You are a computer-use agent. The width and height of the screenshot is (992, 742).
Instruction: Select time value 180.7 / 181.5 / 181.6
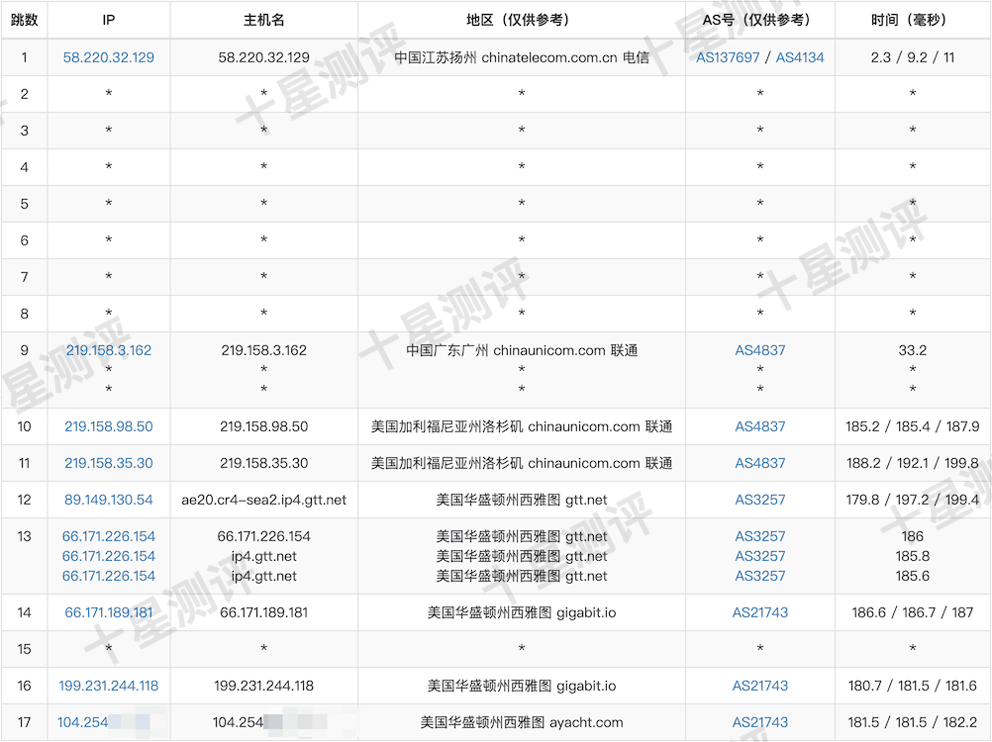[x=912, y=686]
